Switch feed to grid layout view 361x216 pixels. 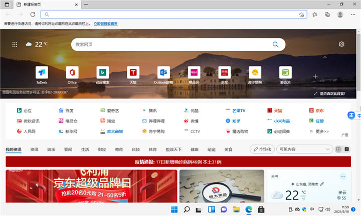pyautogui.click(x=338, y=149)
